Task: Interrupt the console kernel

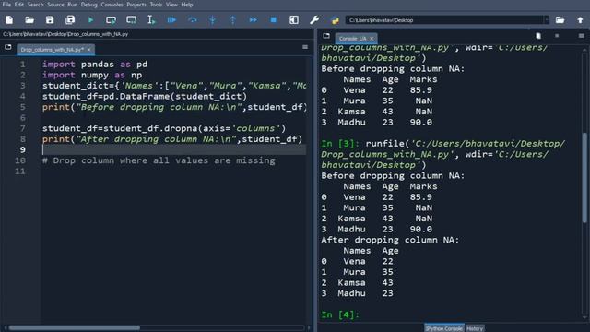Action: [557, 36]
